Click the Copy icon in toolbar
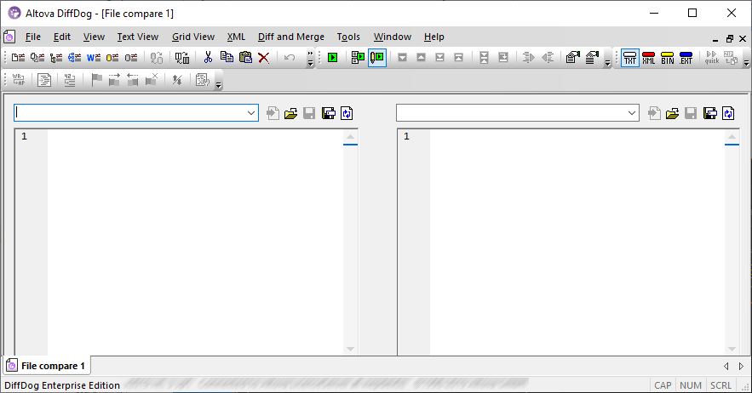The image size is (752, 393). click(x=227, y=58)
